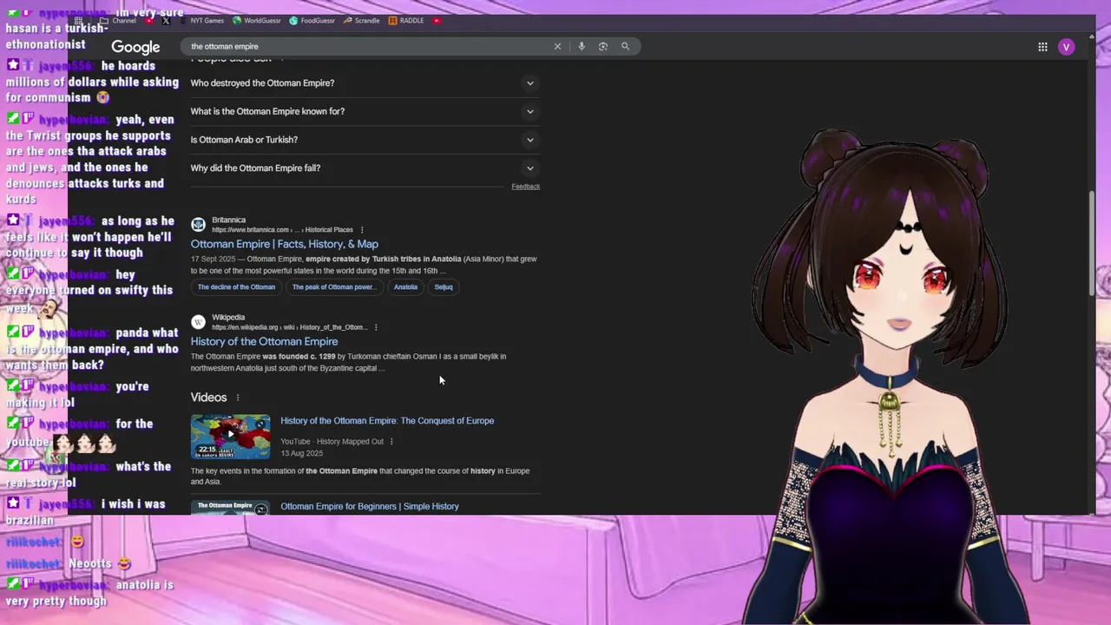Expand 'Who destroyed the Ottoman Empire?'
The width and height of the screenshot is (1111, 625).
(365, 83)
